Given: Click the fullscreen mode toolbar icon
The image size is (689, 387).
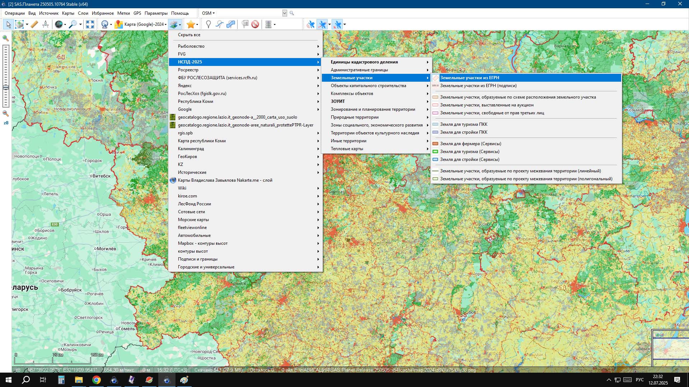Looking at the screenshot, I should (x=90, y=24).
